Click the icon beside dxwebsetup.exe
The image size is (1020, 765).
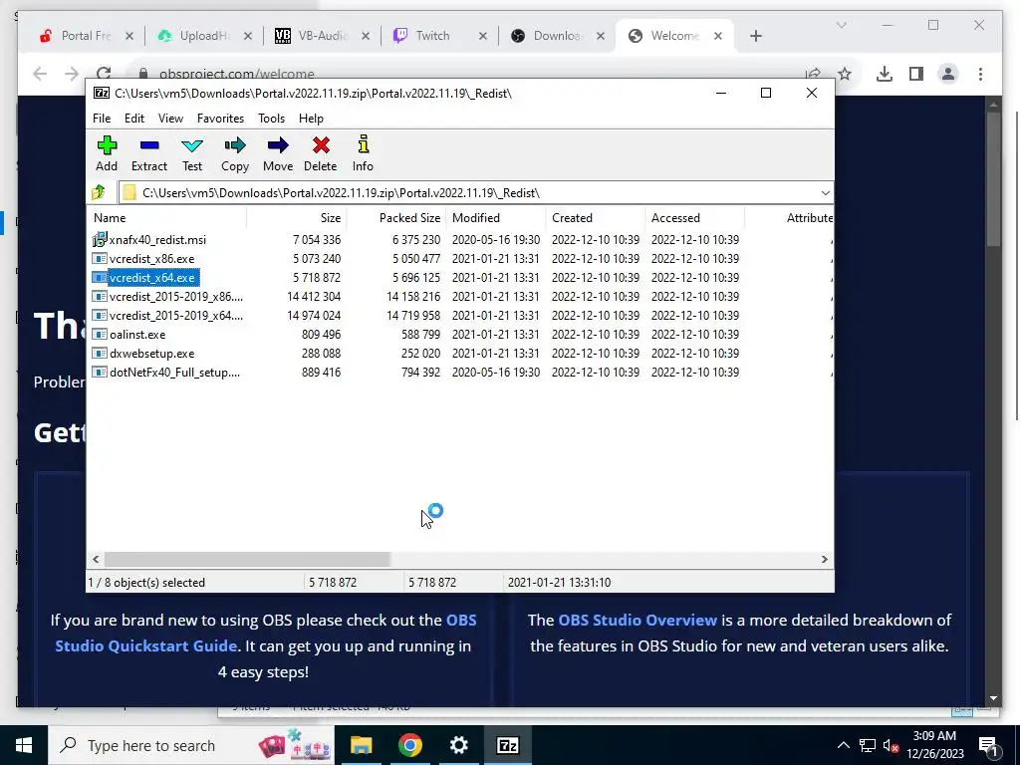coord(99,354)
